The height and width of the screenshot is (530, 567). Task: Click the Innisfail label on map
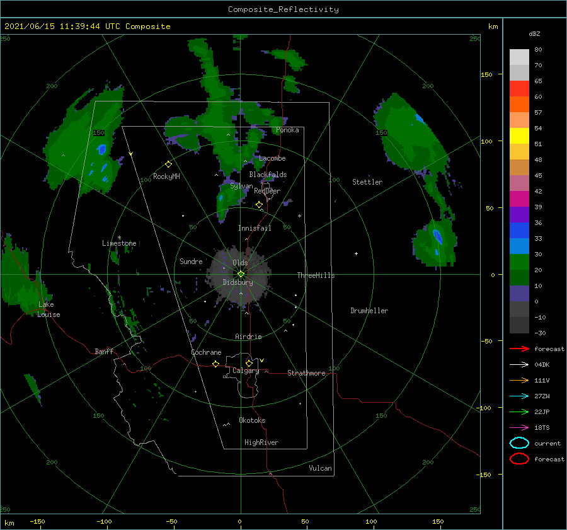coord(255,228)
